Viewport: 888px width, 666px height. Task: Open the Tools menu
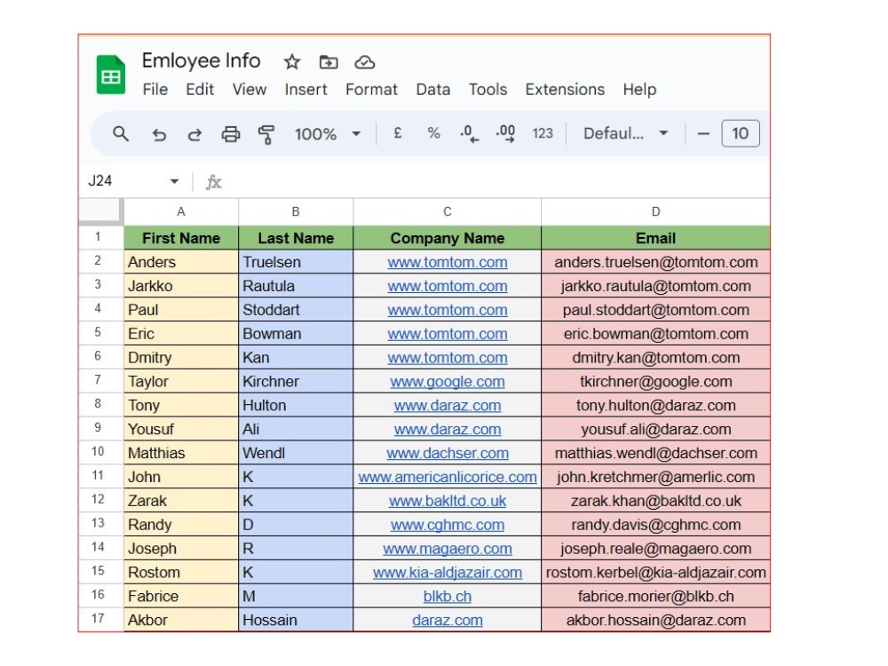point(488,90)
